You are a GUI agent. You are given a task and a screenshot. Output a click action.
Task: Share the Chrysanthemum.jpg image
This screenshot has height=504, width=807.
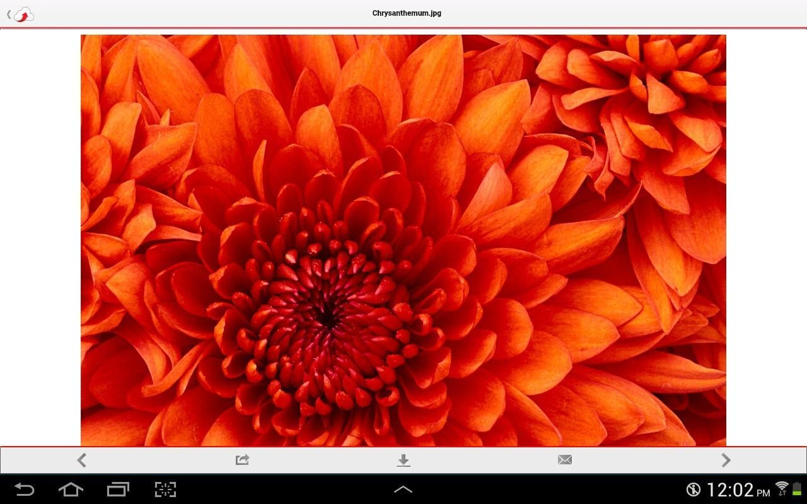tap(242, 460)
